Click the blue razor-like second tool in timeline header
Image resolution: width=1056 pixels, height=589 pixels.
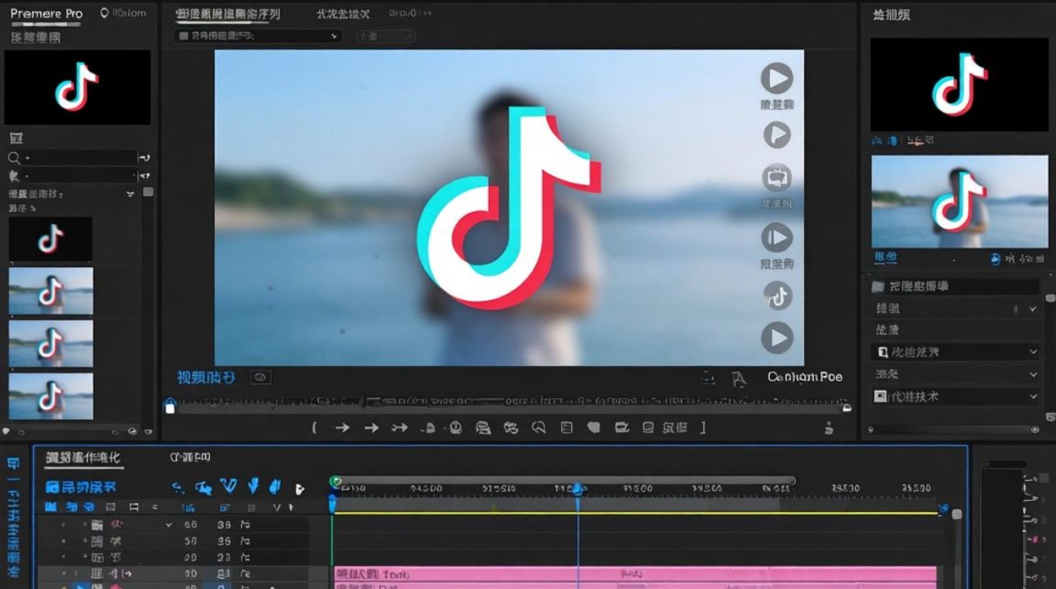point(203,488)
